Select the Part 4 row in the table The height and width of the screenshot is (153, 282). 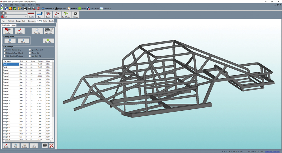[x=27, y=67]
